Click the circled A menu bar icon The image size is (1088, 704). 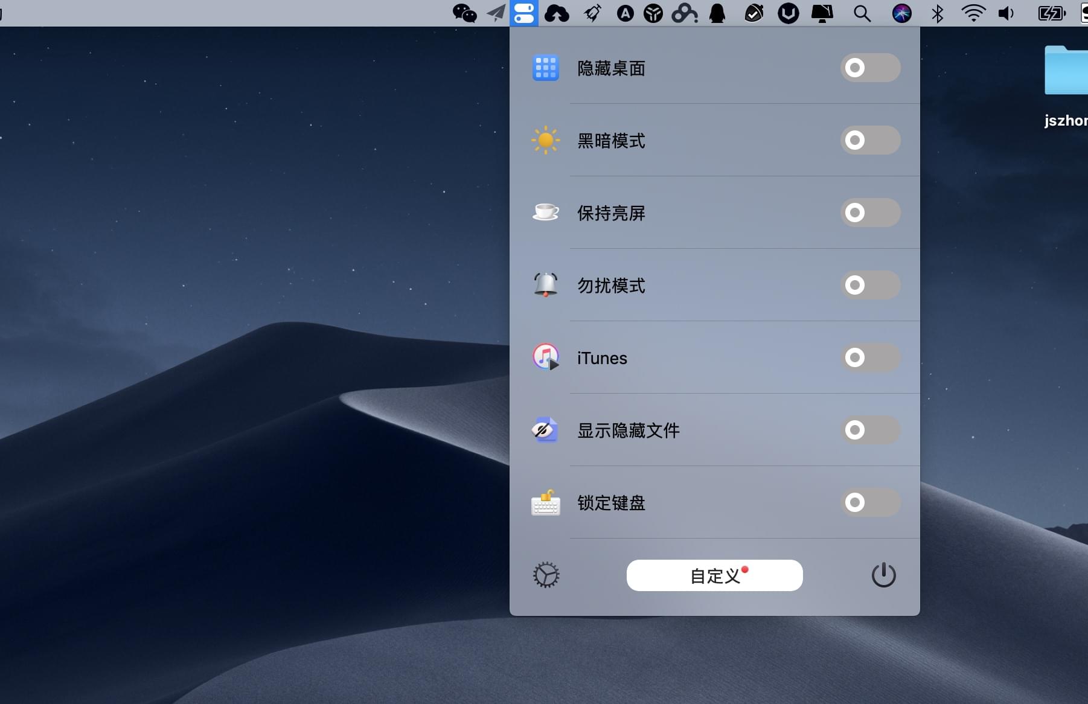[x=626, y=13]
